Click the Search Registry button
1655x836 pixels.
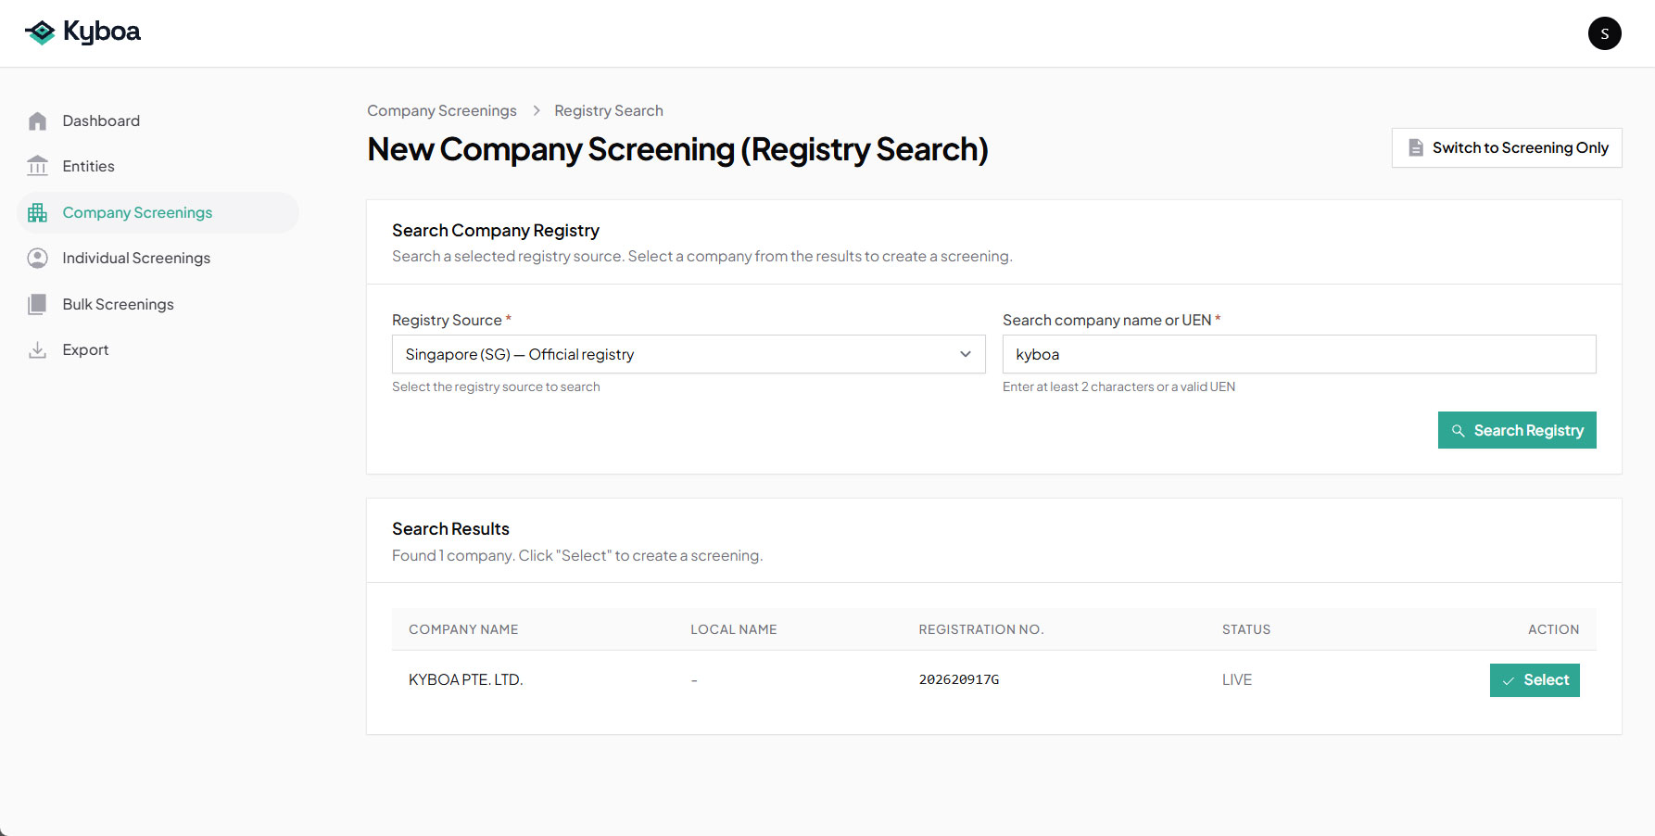1517,430
